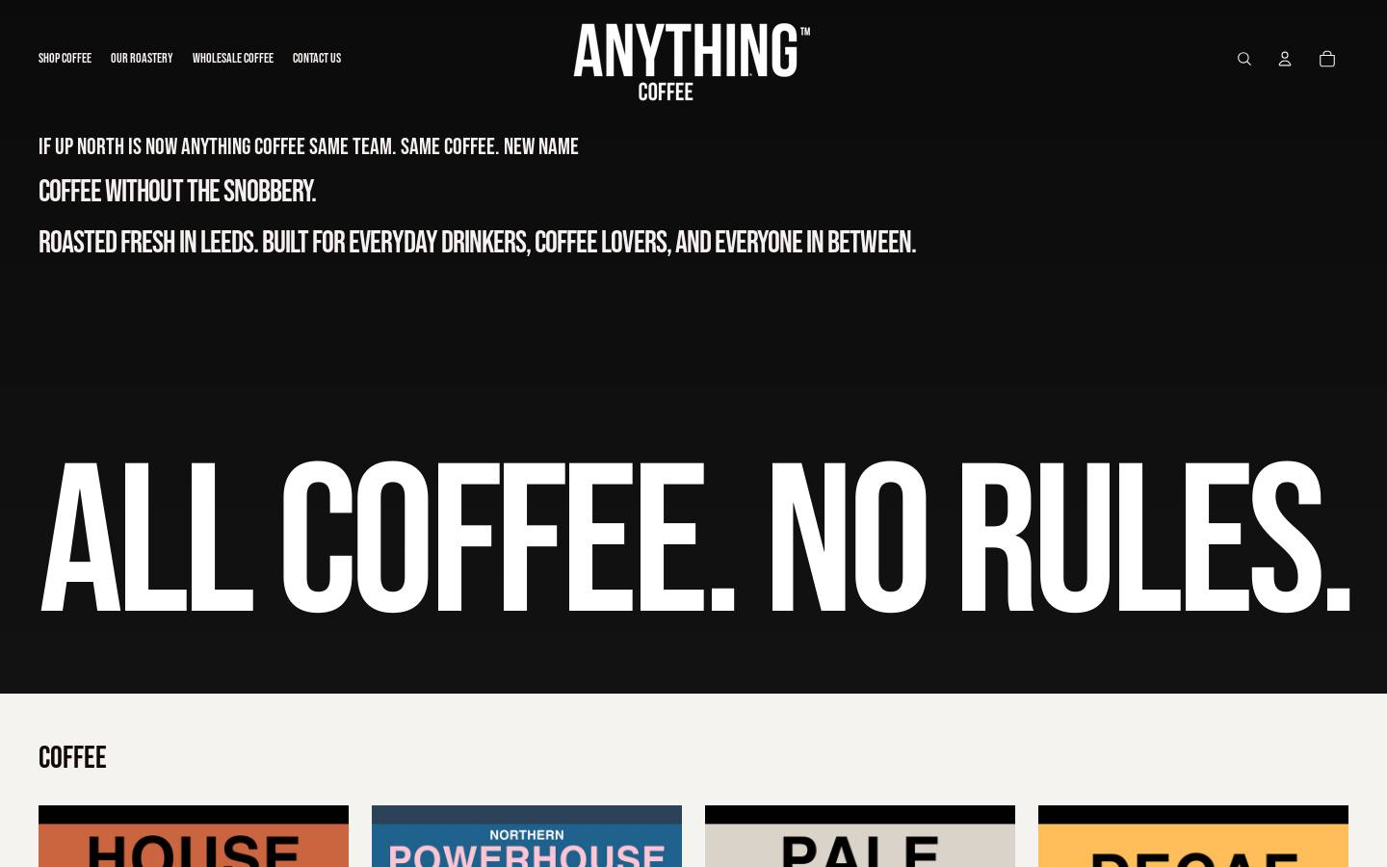This screenshot has height=867, width=1387.
Task: Go to Our Roastery page
Action: point(142,59)
